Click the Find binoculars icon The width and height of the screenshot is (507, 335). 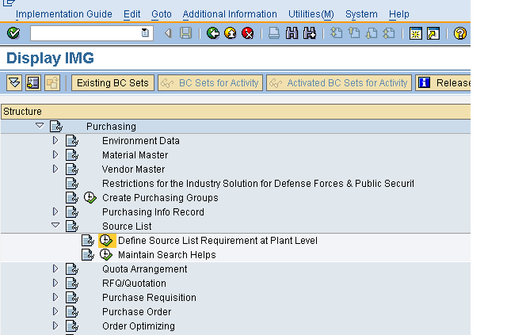pos(292,33)
